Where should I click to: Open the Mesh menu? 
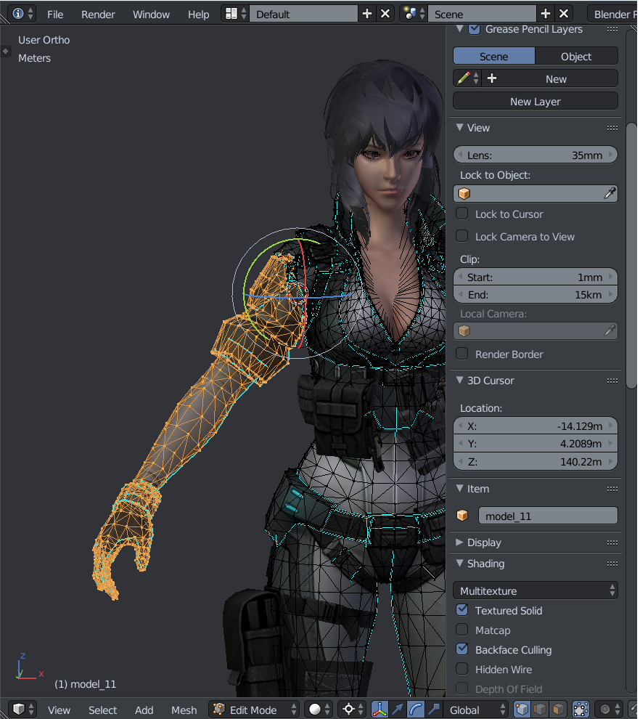pyautogui.click(x=184, y=710)
